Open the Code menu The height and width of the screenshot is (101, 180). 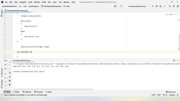pos(30,2)
